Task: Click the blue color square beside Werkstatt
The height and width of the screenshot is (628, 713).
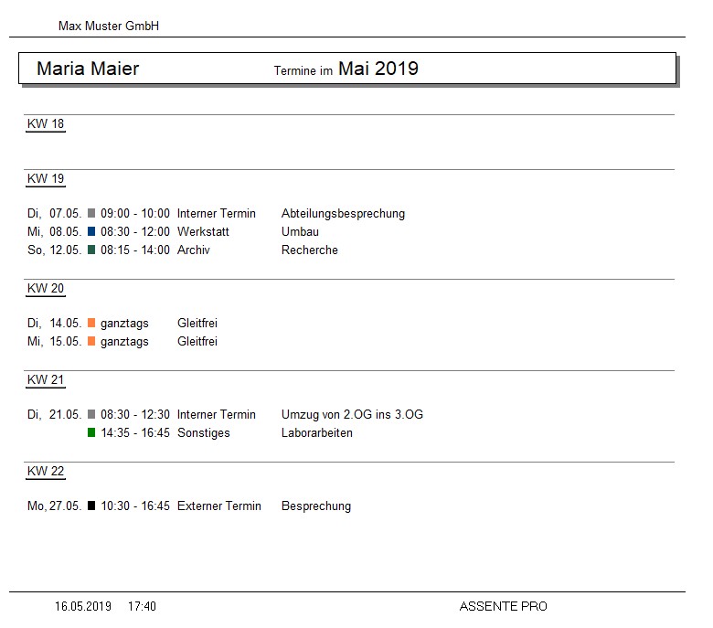Action: (x=91, y=231)
